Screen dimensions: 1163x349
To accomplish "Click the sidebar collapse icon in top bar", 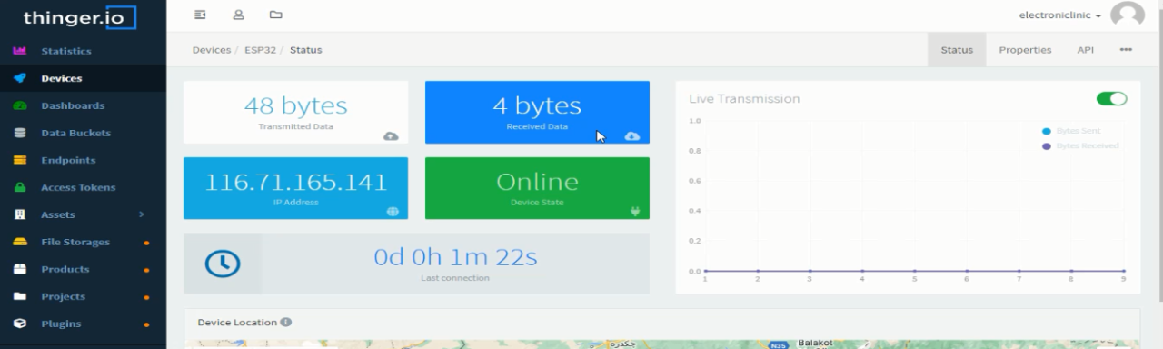I will coord(201,15).
